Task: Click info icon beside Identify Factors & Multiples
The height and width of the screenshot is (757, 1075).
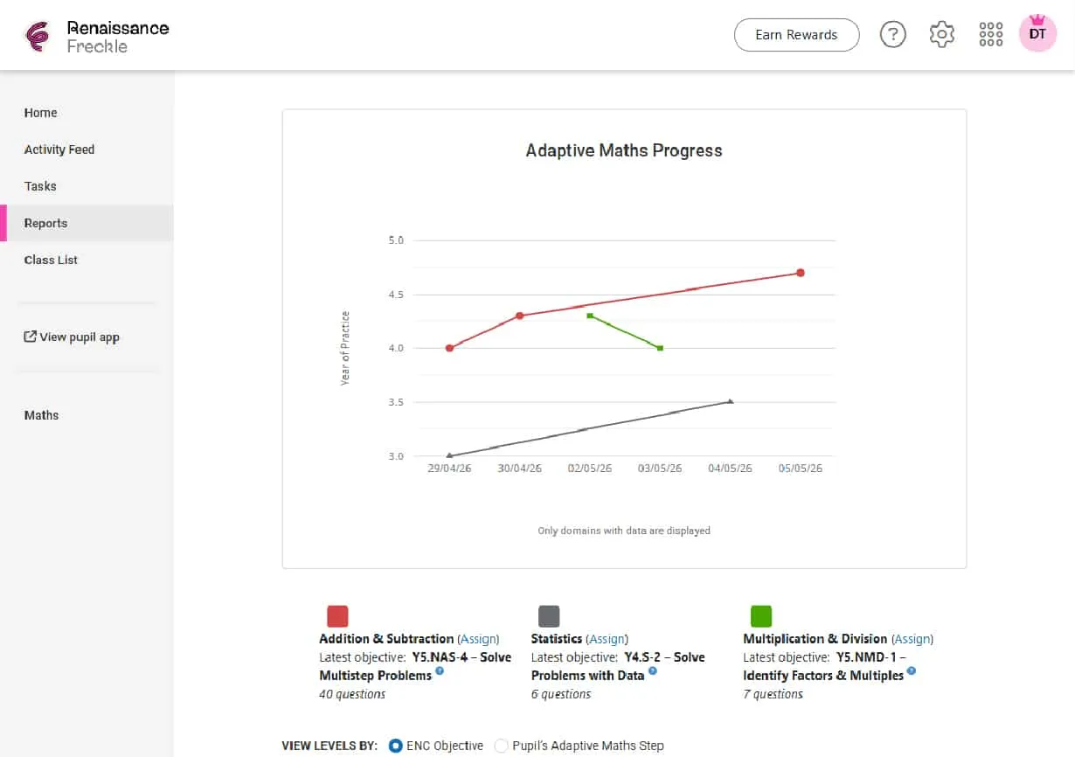Action: 911,671
